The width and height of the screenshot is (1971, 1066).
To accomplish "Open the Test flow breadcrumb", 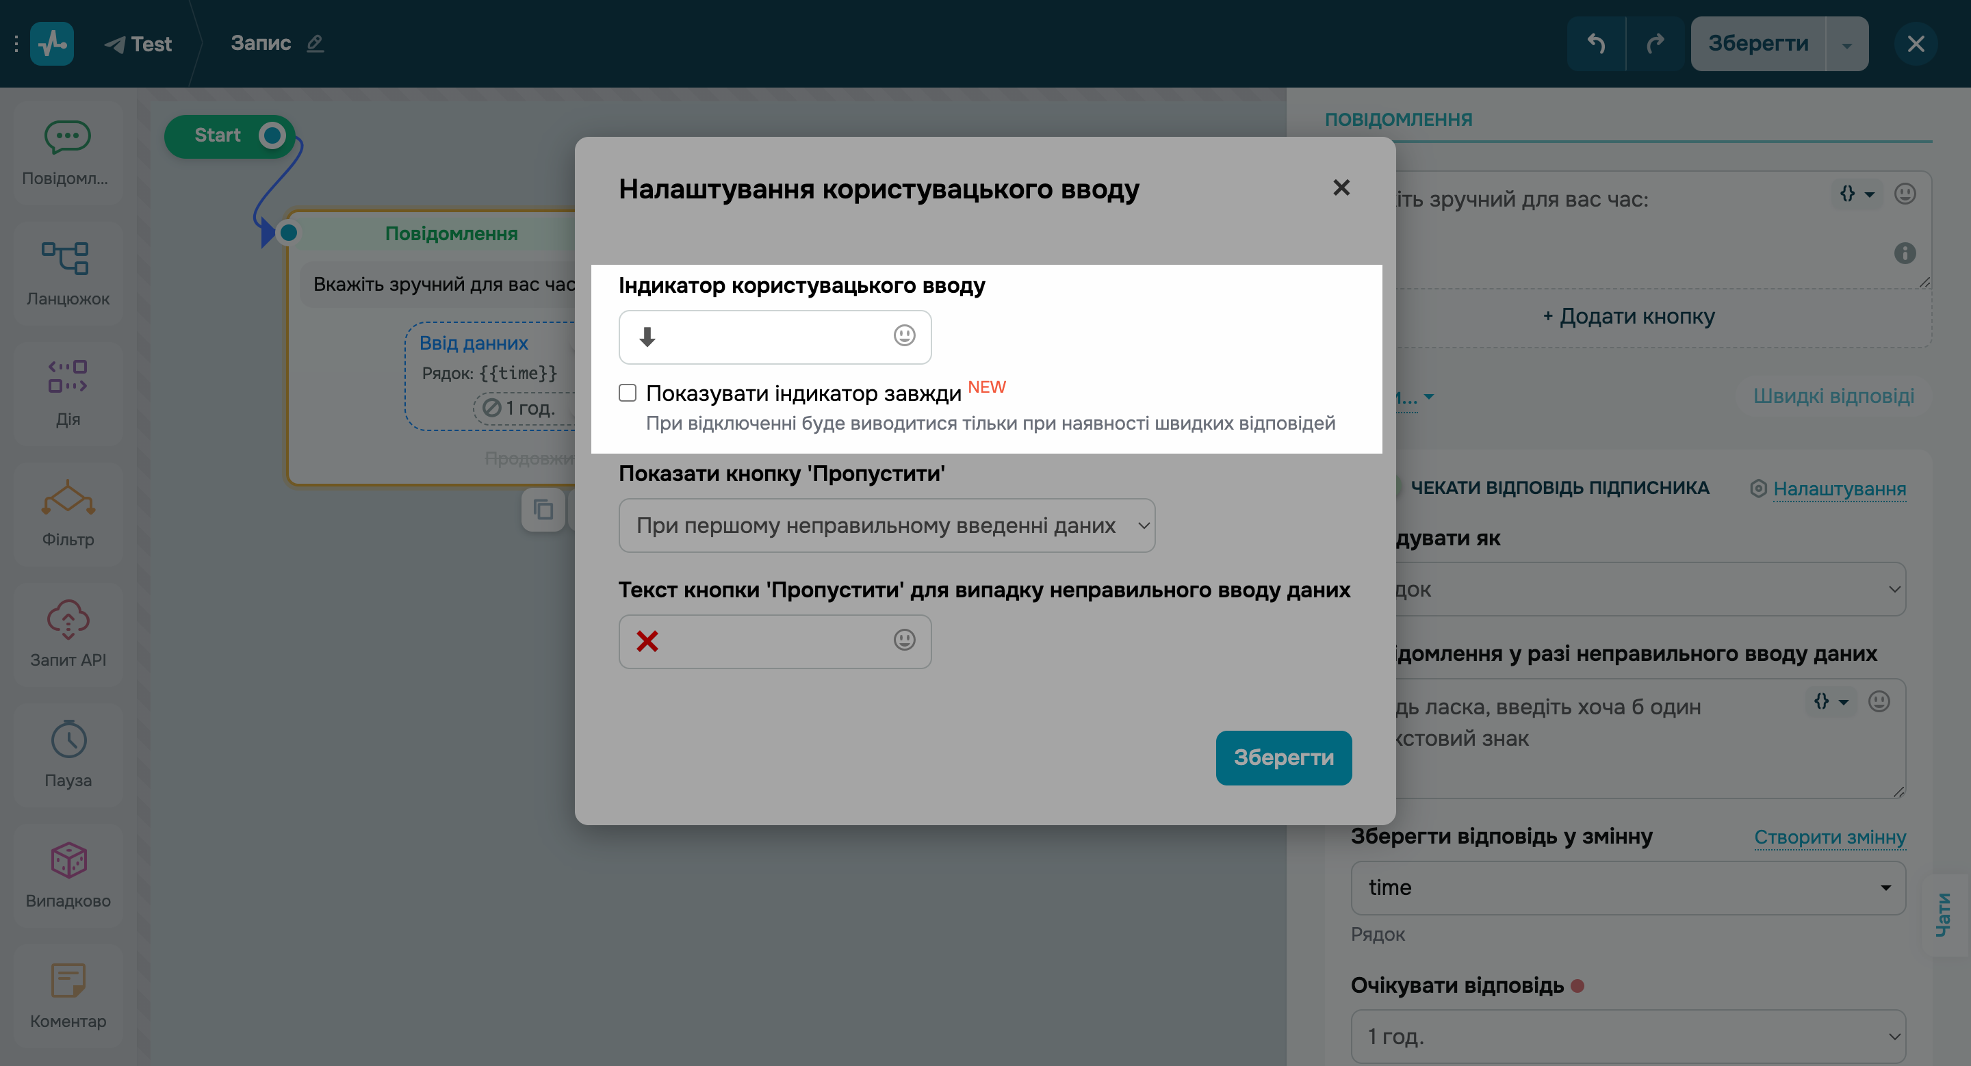I will [x=140, y=44].
